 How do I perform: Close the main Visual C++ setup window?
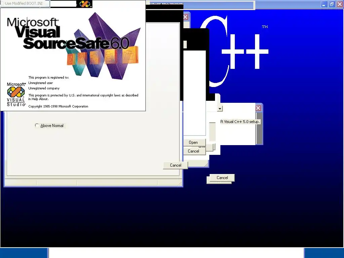tap(340, 4)
